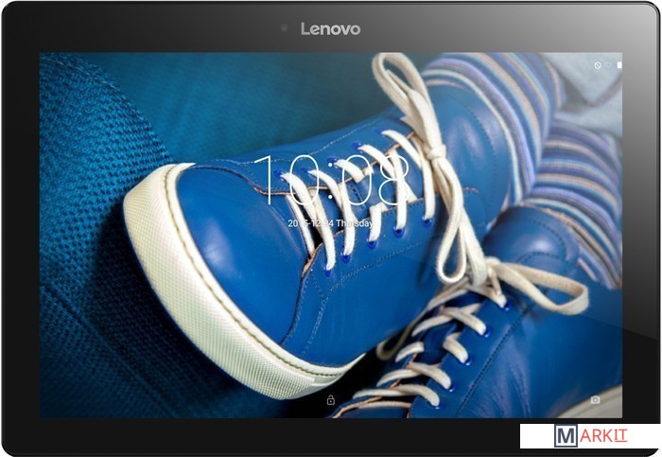Open the camera shortcut on lock screen
The height and width of the screenshot is (457, 662).
595,400
